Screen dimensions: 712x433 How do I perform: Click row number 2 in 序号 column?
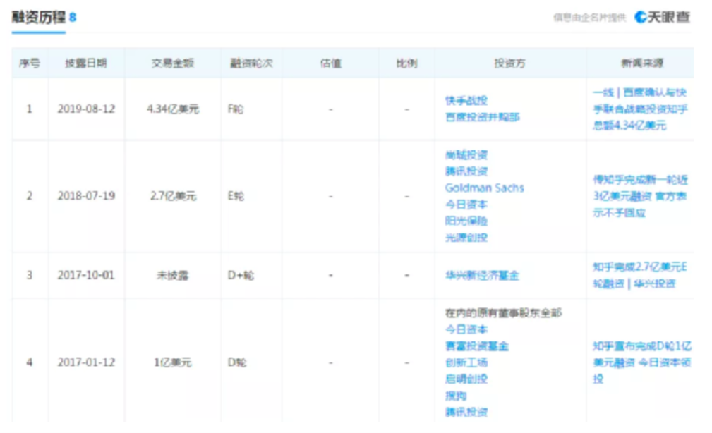(x=30, y=196)
